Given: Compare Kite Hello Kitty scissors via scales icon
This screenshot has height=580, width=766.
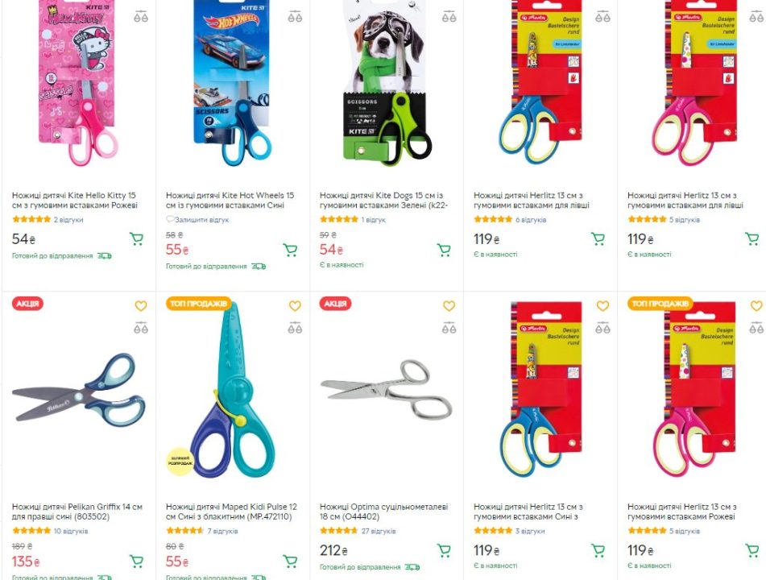Looking at the screenshot, I should click(141, 17).
